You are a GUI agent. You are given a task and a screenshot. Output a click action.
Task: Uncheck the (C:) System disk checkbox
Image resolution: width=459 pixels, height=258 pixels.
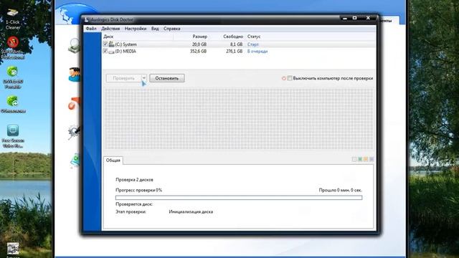tap(105, 44)
